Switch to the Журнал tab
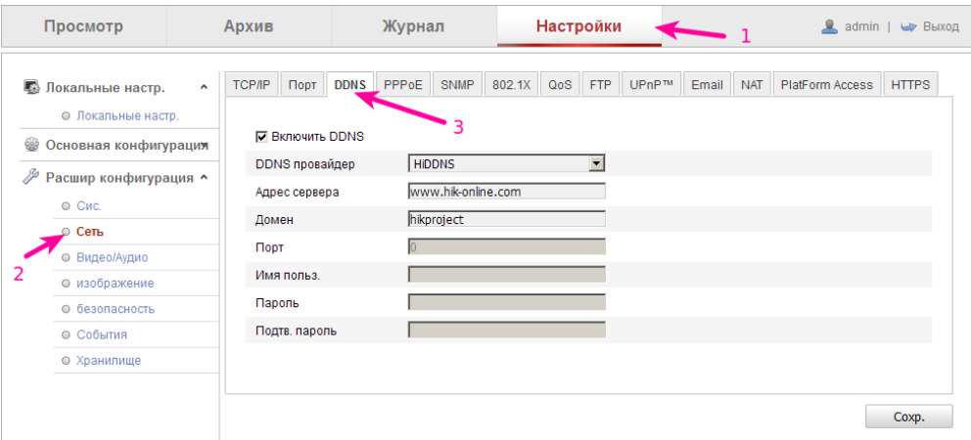The image size is (971, 440). 413,26
